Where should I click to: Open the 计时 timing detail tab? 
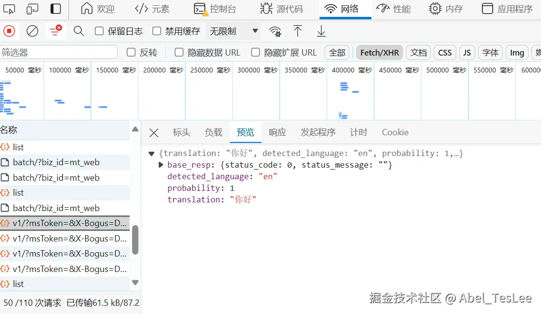(359, 132)
